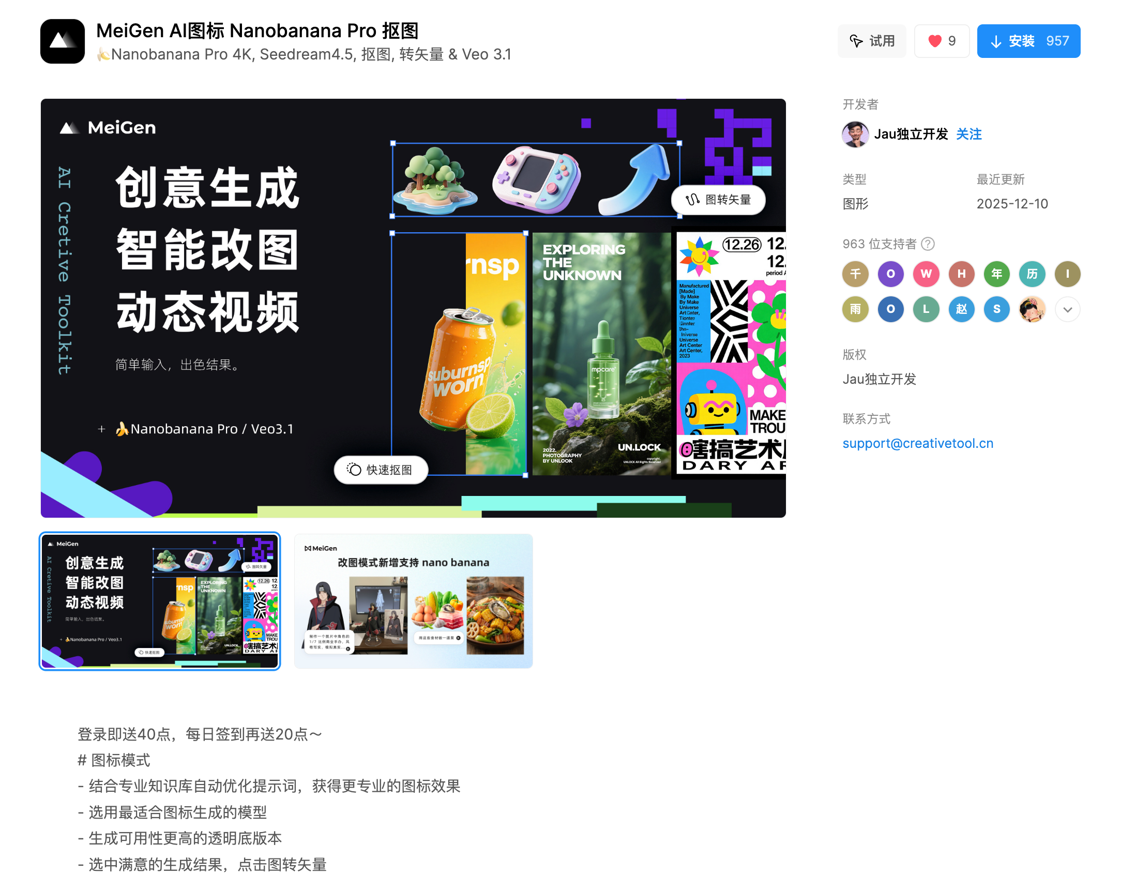Select the first dark preview thumbnail
Viewport: 1121px width, 874px height.
tap(160, 601)
